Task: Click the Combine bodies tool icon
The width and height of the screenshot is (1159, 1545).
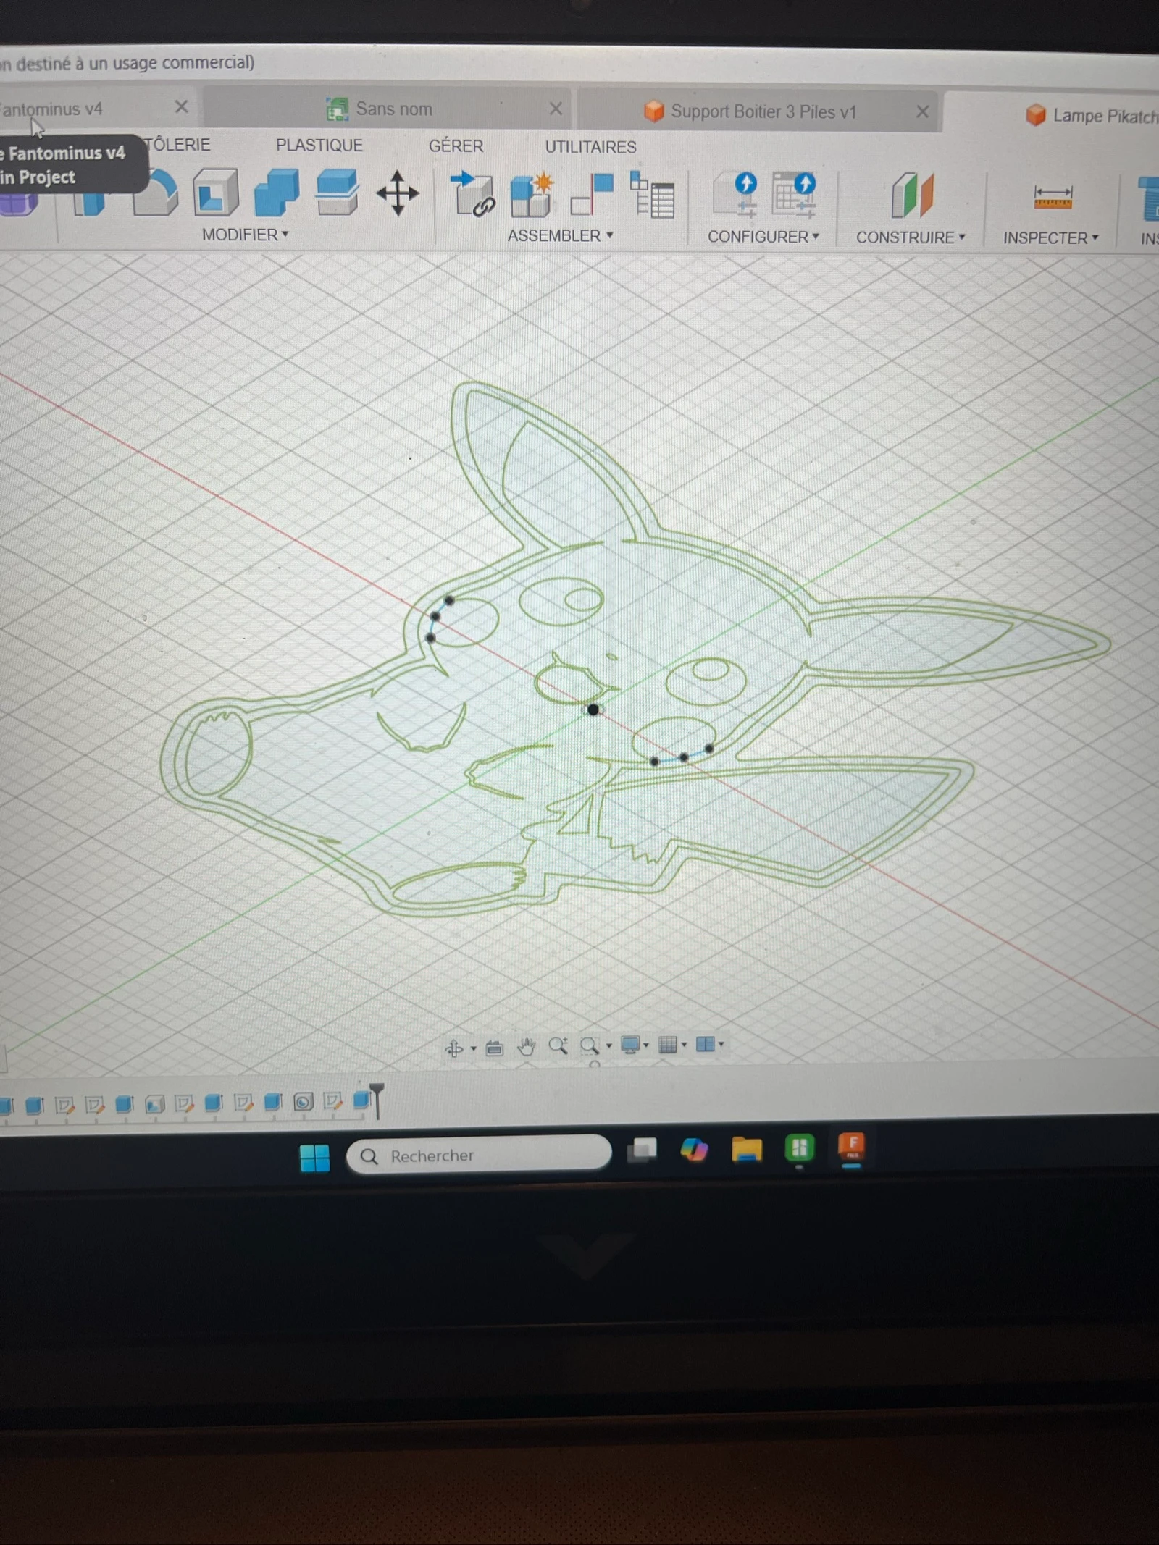Action: pyautogui.click(x=276, y=193)
